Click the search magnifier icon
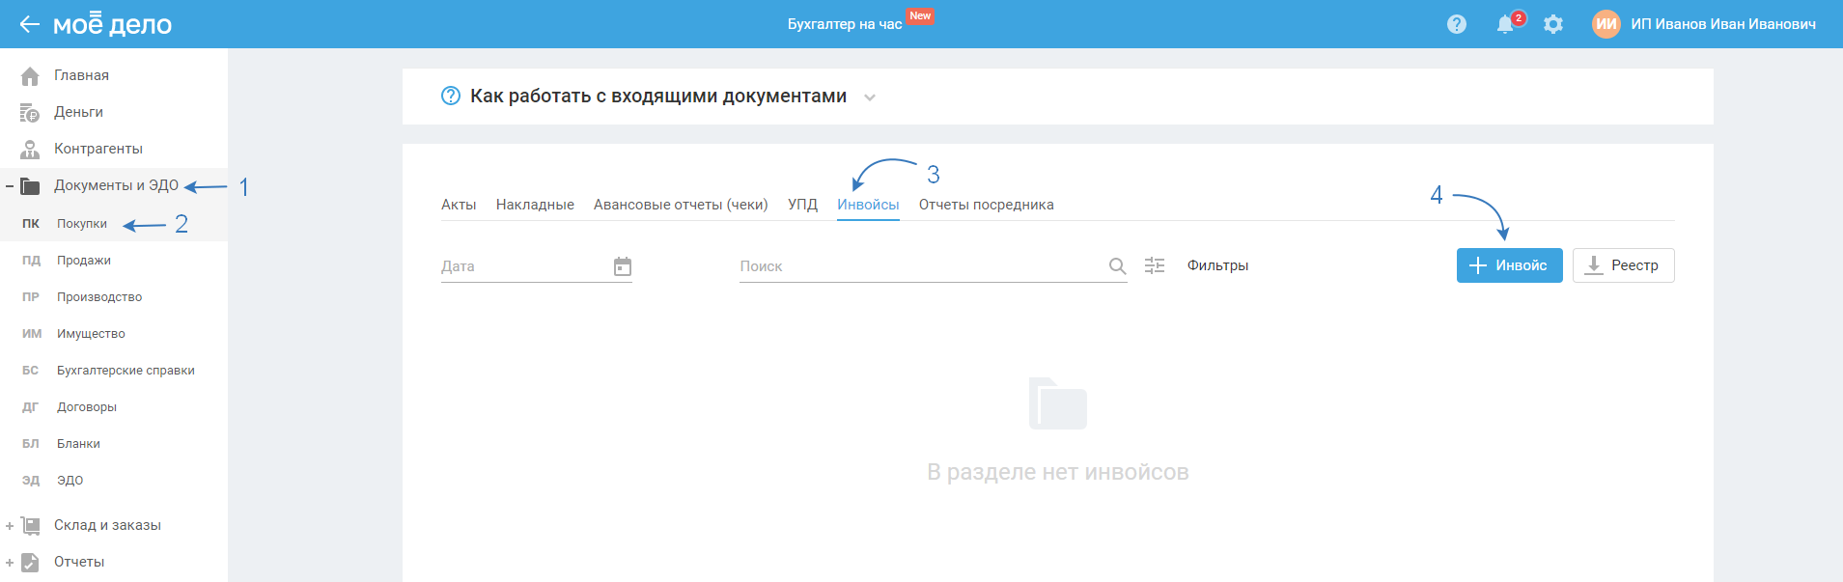This screenshot has width=1843, height=582. pyautogui.click(x=1117, y=266)
